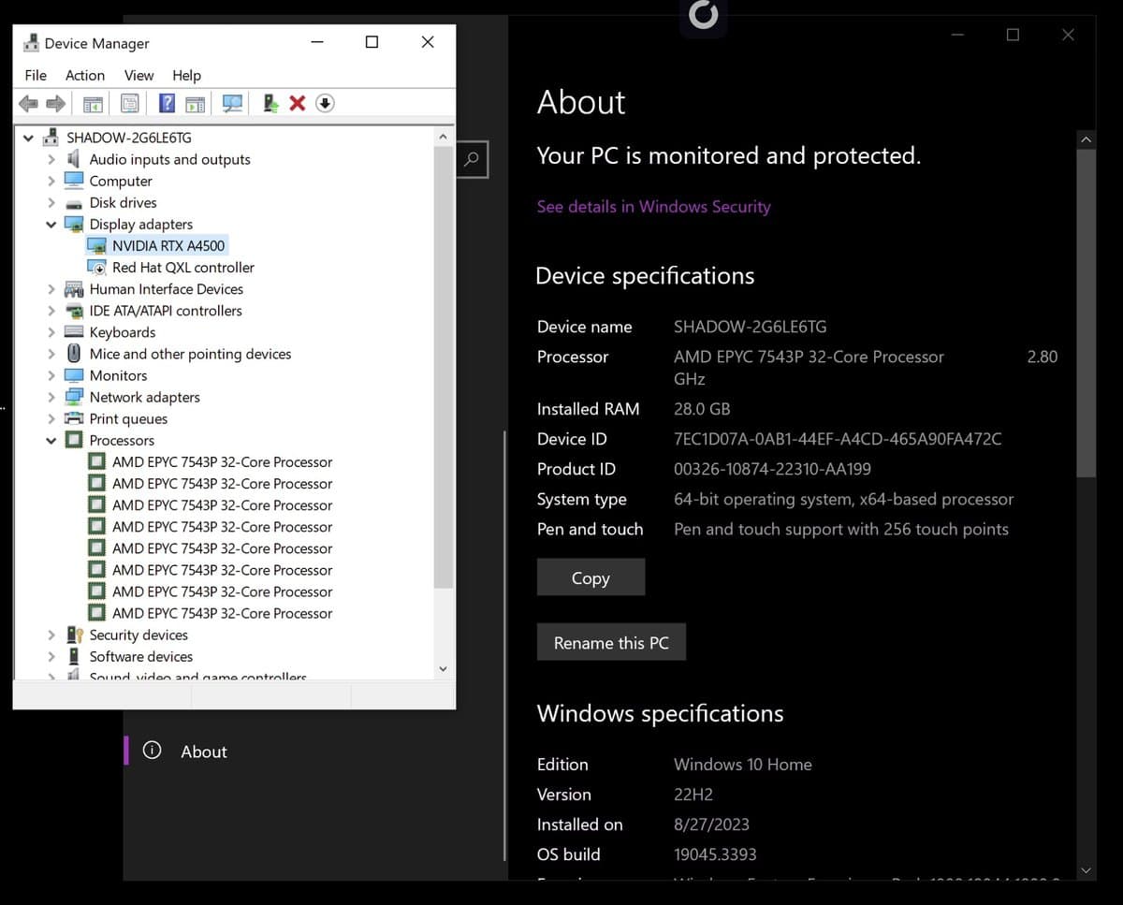
Task: Click the Forward arrow in Device Manager toolbar
Action: click(56, 104)
